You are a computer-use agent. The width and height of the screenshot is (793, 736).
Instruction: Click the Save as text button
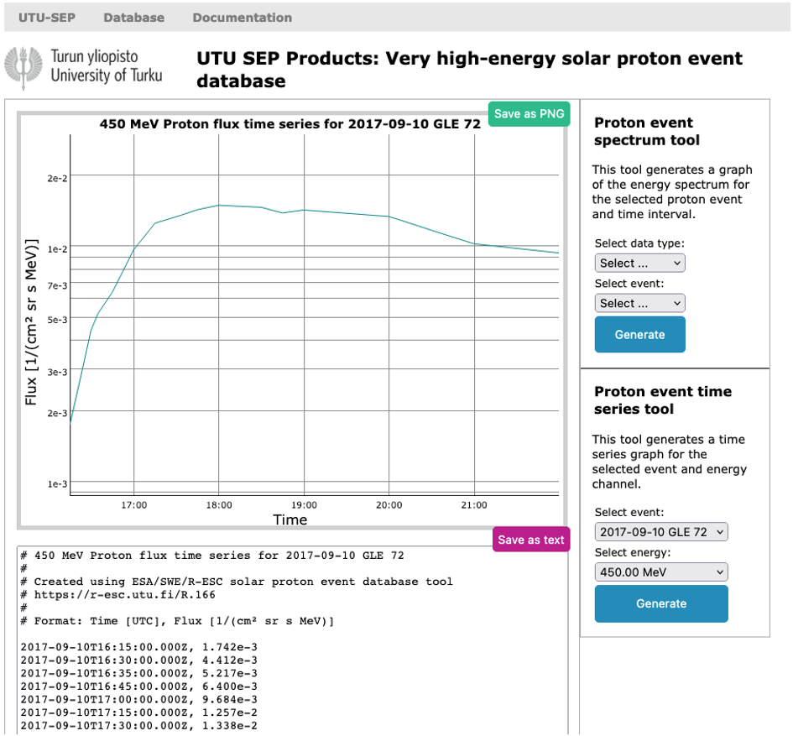[x=530, y=540]
